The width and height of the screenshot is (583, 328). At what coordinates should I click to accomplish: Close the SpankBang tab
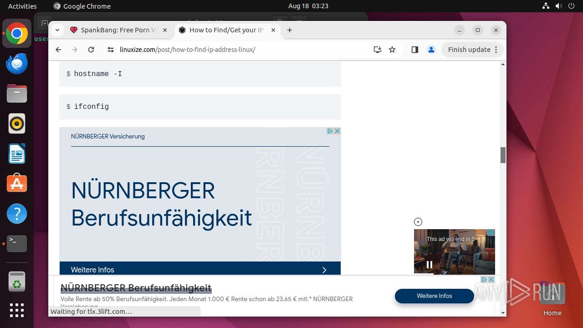pos(165,30)
